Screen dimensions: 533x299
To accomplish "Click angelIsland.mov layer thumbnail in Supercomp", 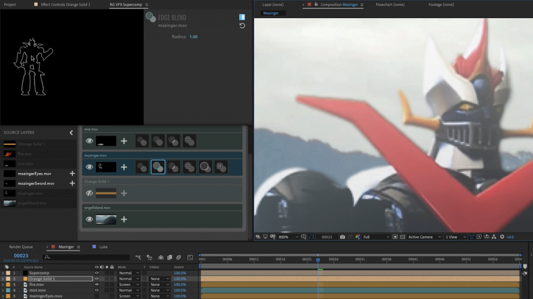I will pos(106,219).
